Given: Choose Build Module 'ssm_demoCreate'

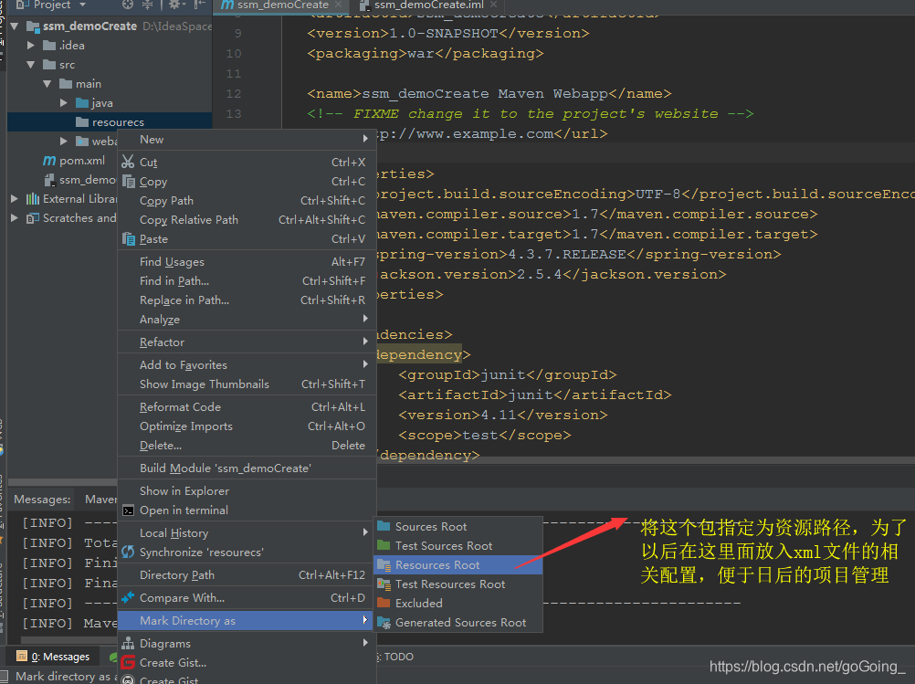Looking at the screenshot, I should (x=247, y=468).
